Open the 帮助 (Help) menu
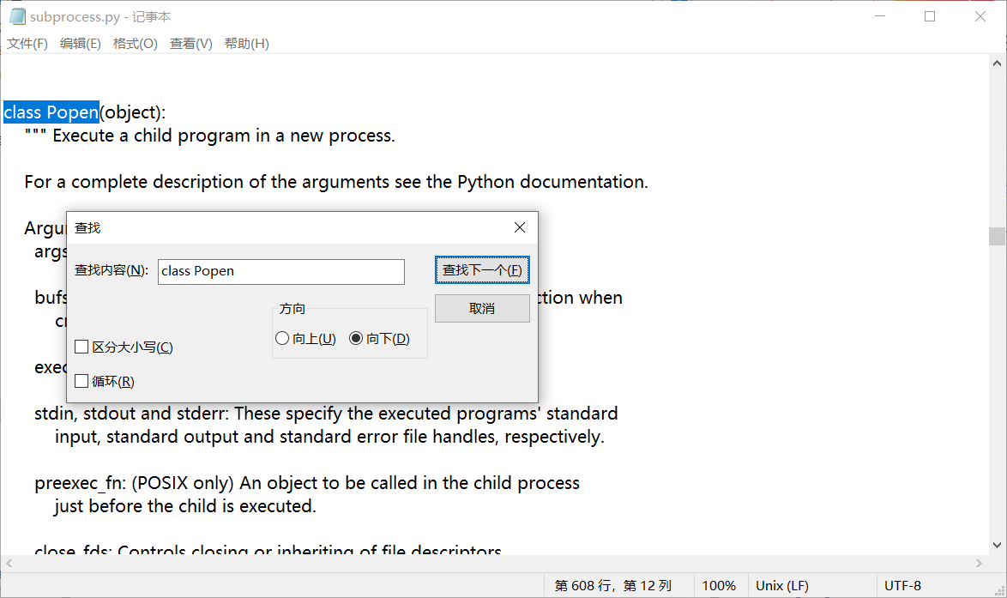Image resolution: width=1007 pixels, height=598 pixels. click(x=246, y=43)
